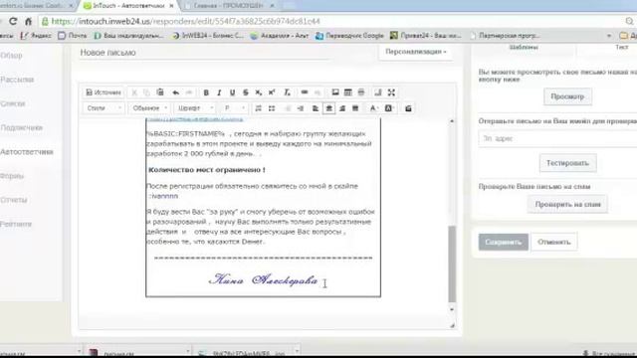This screenshot has height=358, width=637.
Task: Click the Redo arrow icon
Action: [189, 92]
